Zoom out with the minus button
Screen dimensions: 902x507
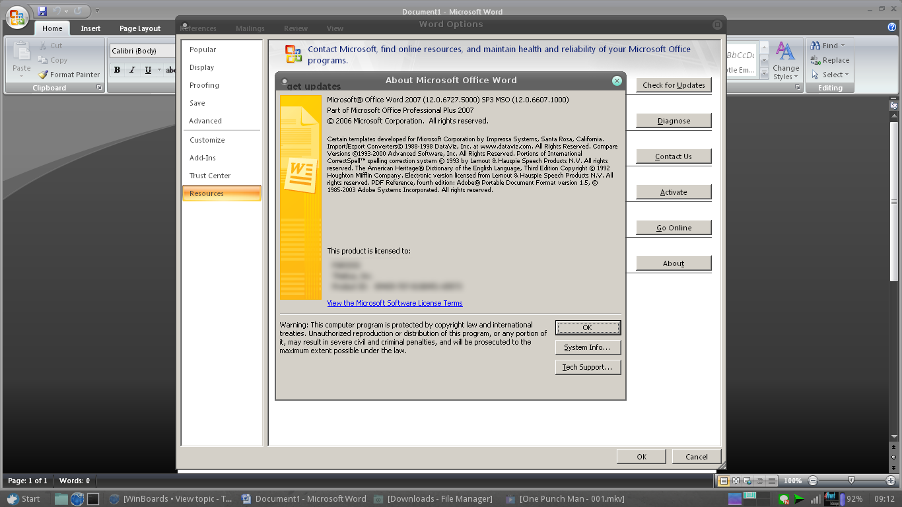(813, 481)
